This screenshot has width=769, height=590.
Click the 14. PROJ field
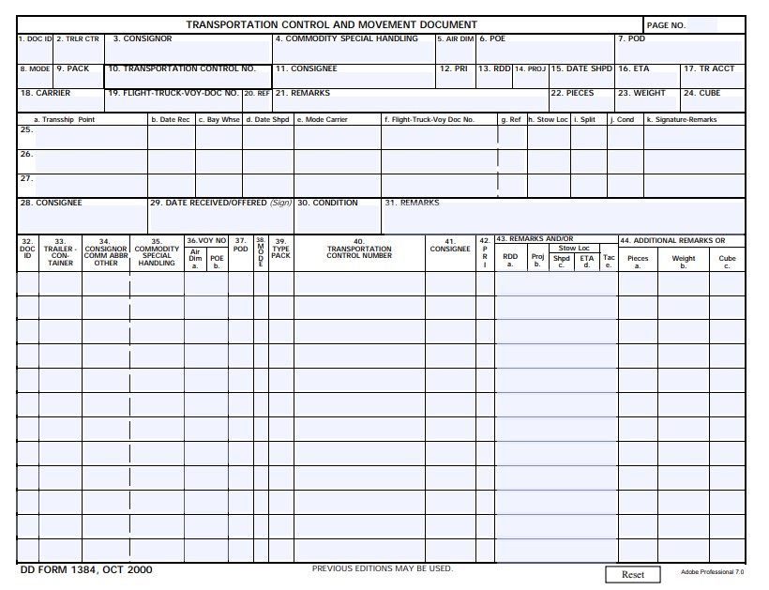[530, 80]
